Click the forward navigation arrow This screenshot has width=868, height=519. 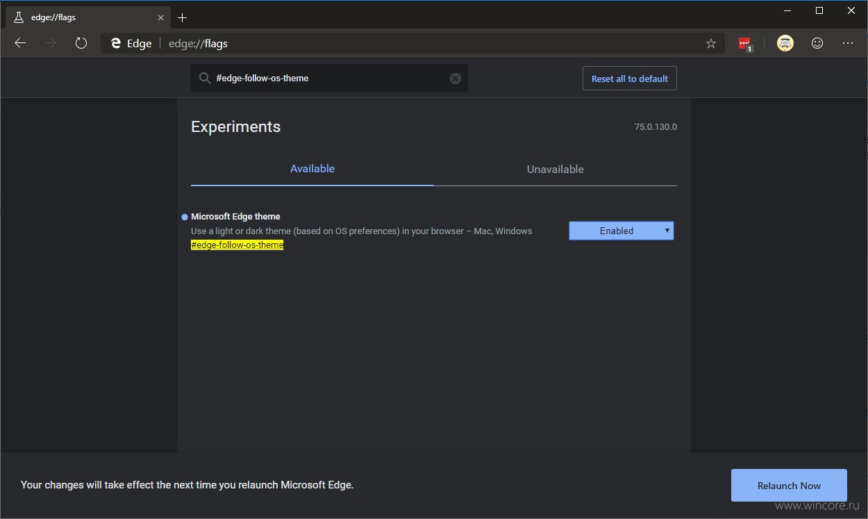click(51, 43)
